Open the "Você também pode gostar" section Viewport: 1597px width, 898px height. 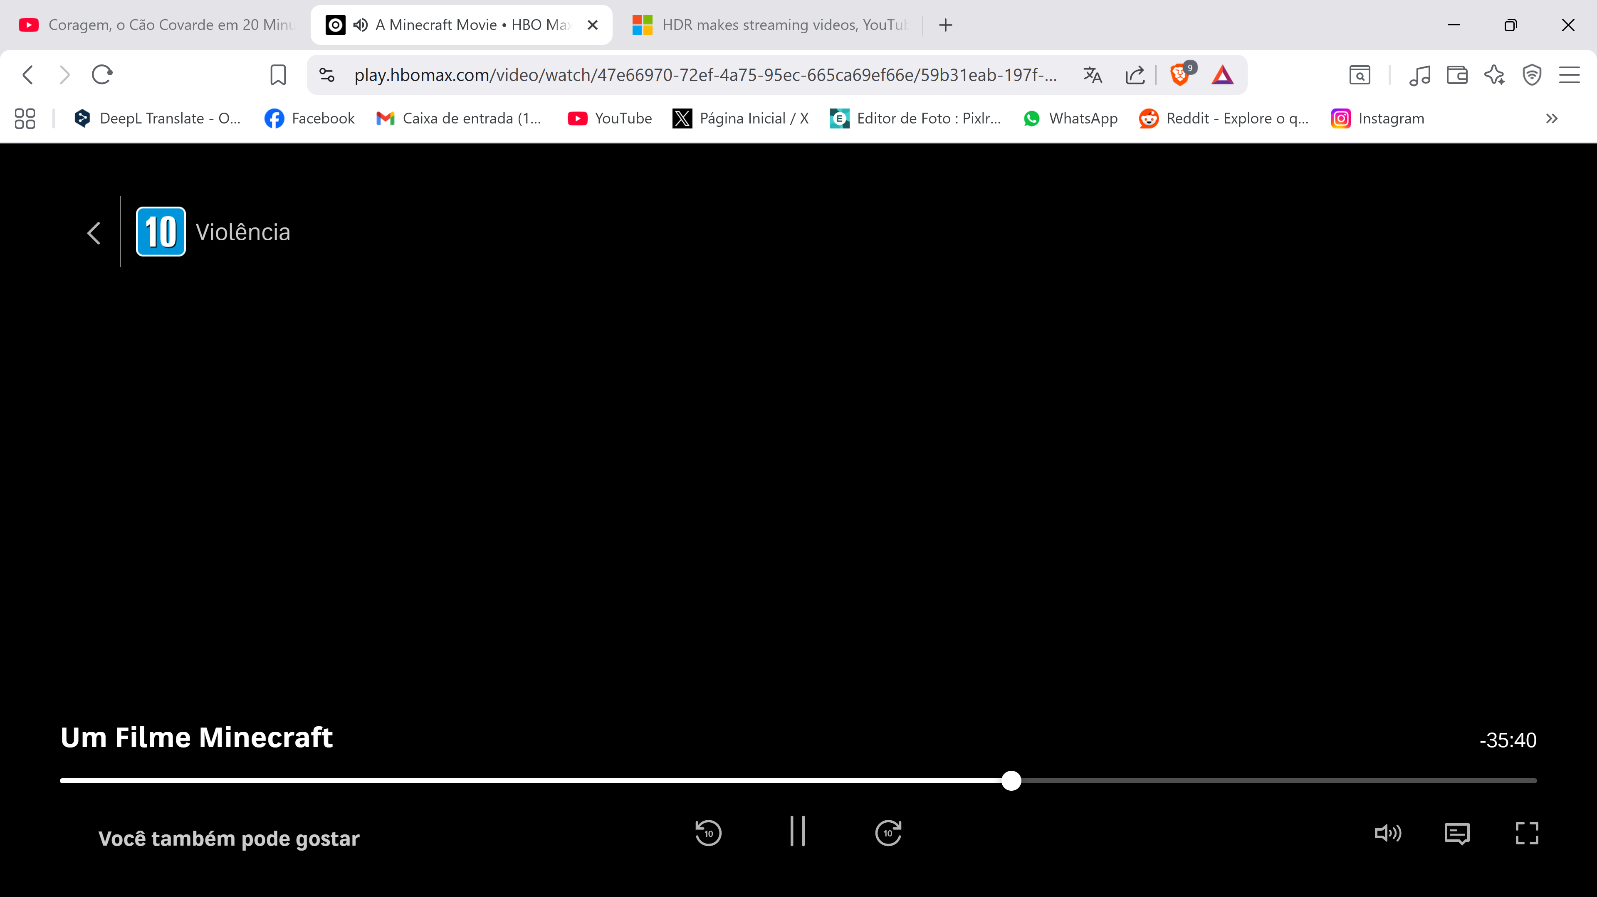point(229,839)
